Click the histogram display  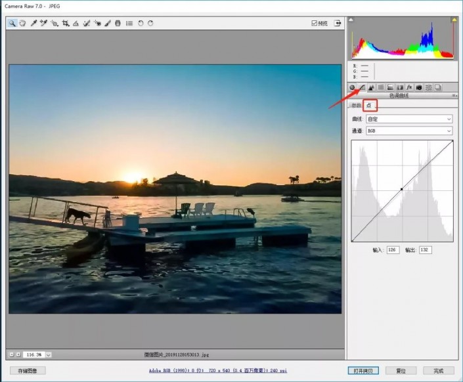(403, 38)
